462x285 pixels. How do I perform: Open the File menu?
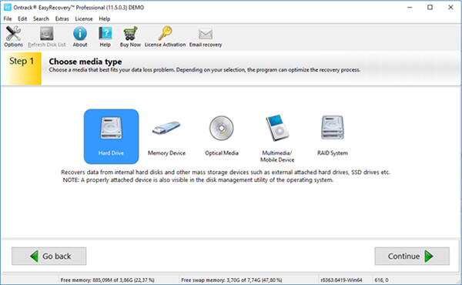(x=8, y=18)
